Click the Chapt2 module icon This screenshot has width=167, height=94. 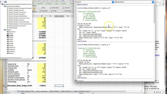(8, 34)
